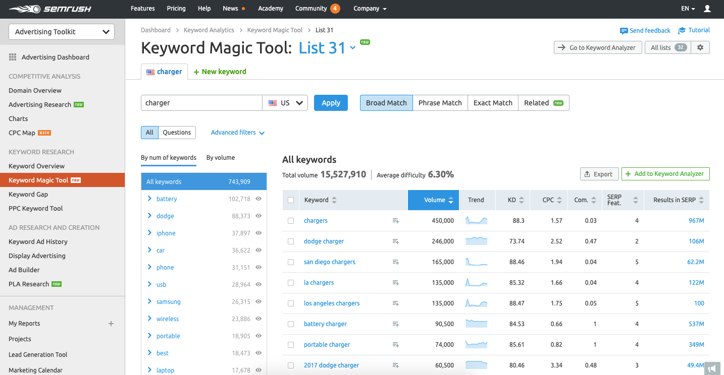The image size is (724, 375).
Task: Select All keywords row in group list
Action: (x=203, y=181)
